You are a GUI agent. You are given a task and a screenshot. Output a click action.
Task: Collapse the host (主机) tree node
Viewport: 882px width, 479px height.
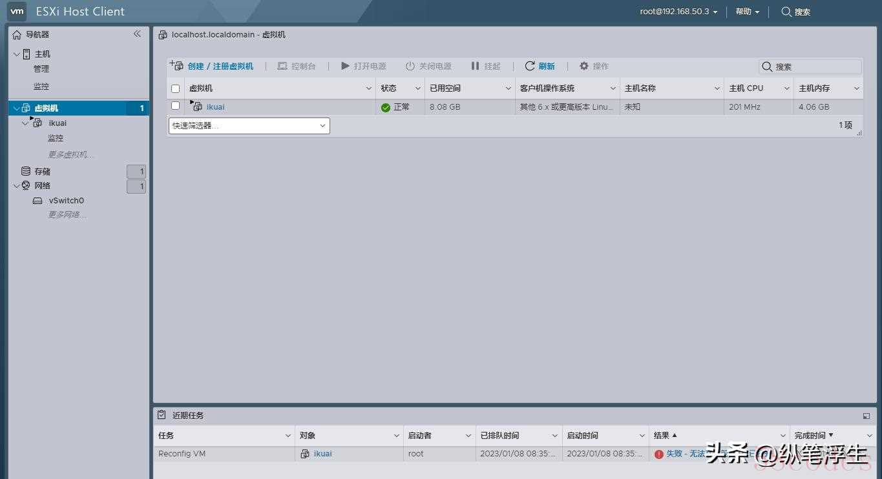tap(17, 54)
